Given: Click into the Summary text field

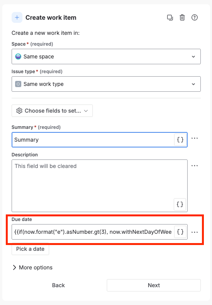Looking at the screenshot, I should coord(93,140).
